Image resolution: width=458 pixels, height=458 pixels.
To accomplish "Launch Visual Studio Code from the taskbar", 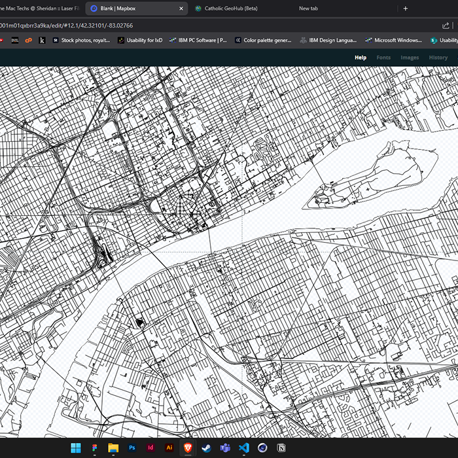I will point(244,448).
